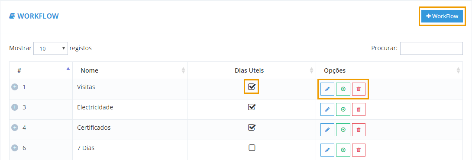Image resolution: width=472 pixels, height=160 pixels.
Task: Delete the 7 Dias workflow trash icon
Action: click(359, 150)
